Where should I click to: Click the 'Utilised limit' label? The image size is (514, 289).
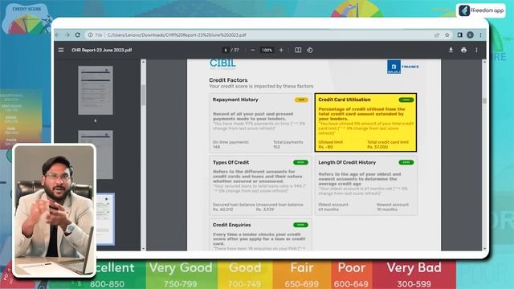coord(330,142)
